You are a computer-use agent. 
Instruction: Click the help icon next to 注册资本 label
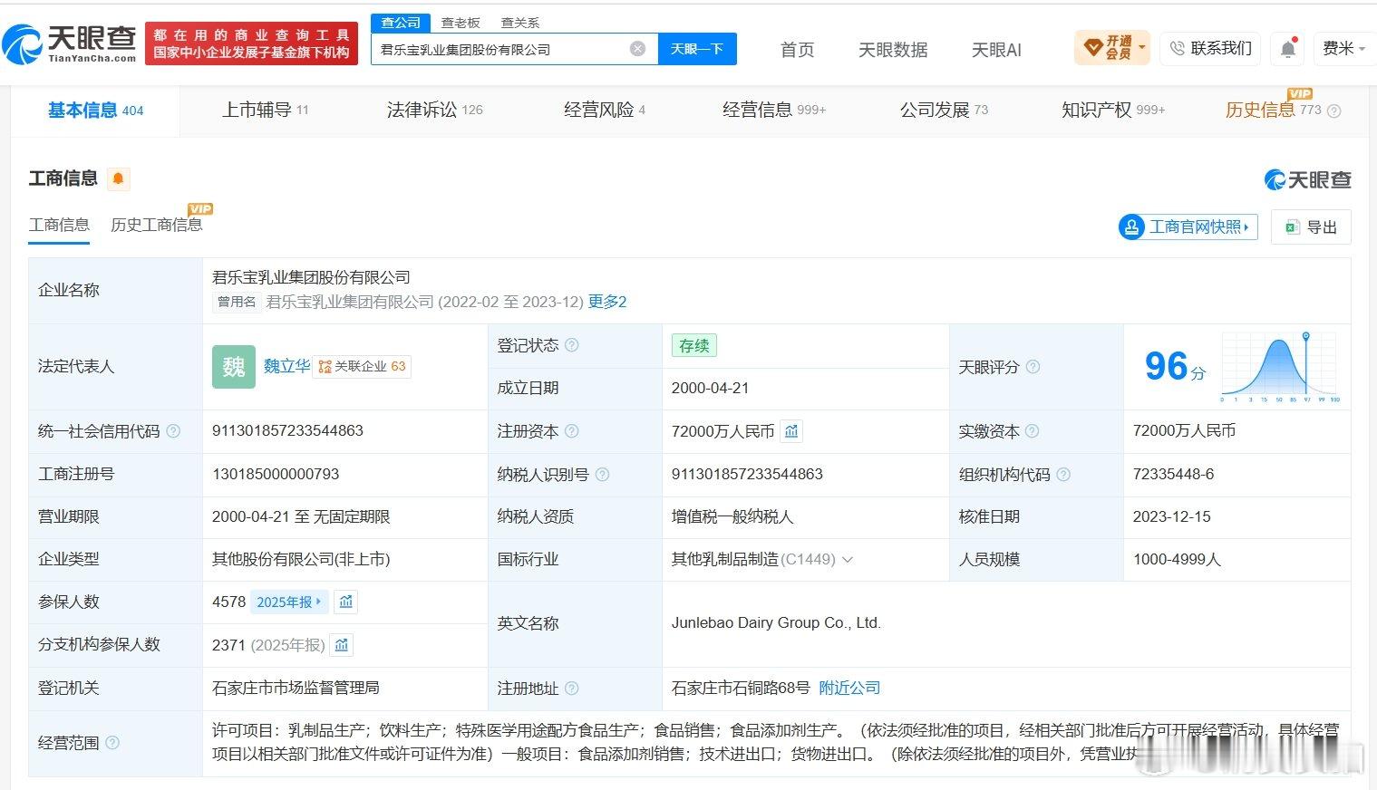tap(571, 431)
